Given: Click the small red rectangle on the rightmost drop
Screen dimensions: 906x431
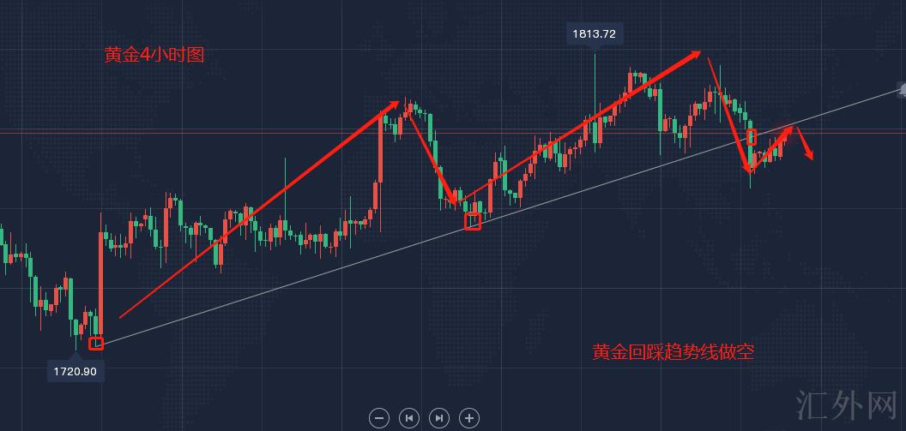Looking at the screenshot, I should (752, 136).
